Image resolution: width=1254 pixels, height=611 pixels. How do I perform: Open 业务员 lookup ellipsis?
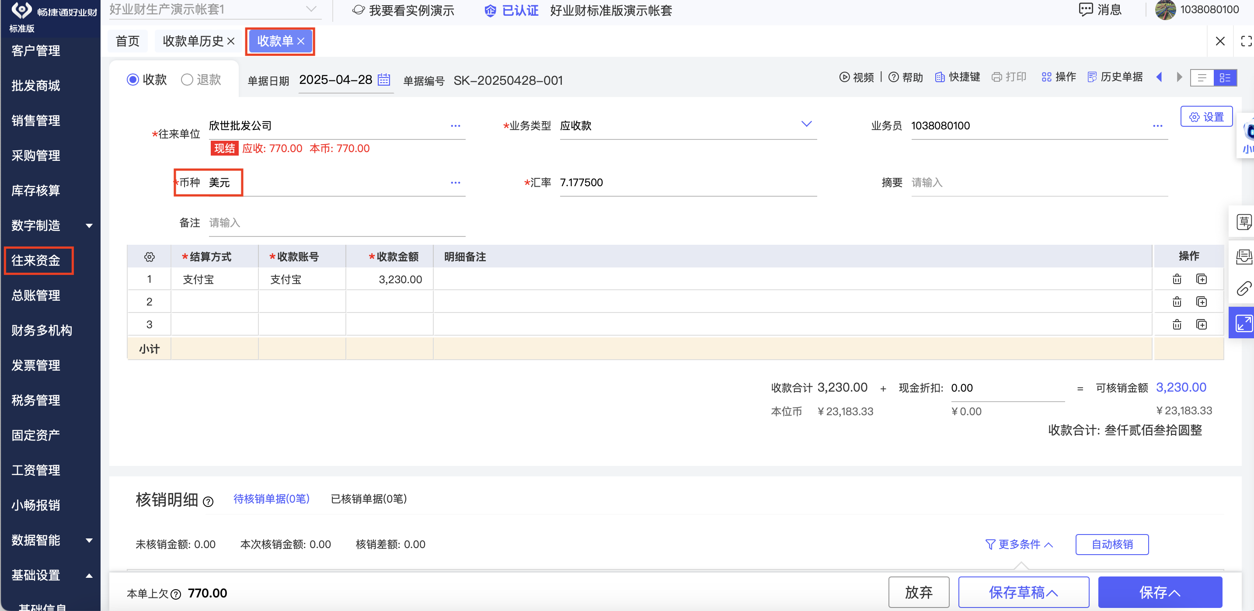(x=1157, y=125)
